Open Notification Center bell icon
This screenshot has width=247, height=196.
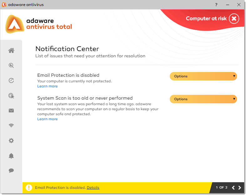click(x=11, y=156)
